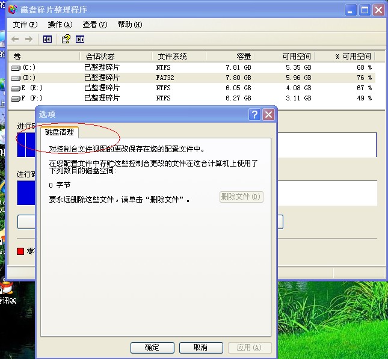
Task: Open the 操作(A) menu
Action: pos(60,25)
